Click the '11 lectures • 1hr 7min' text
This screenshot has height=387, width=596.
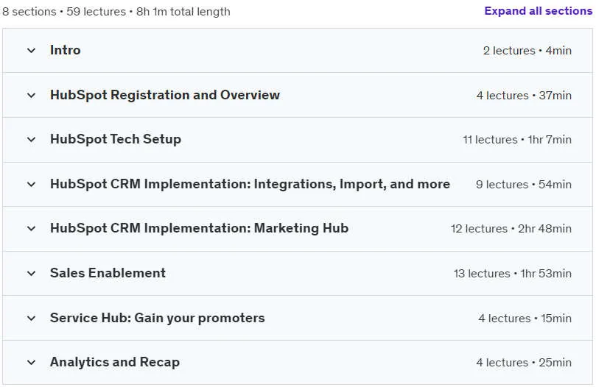(x=517, y=140)
